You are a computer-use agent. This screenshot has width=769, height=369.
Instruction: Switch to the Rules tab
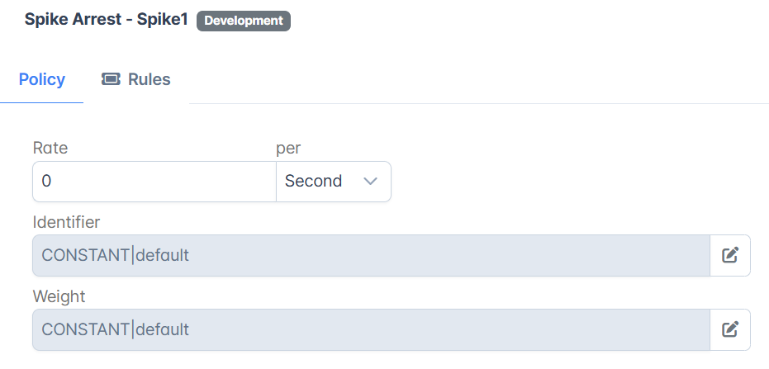point(135,79)
